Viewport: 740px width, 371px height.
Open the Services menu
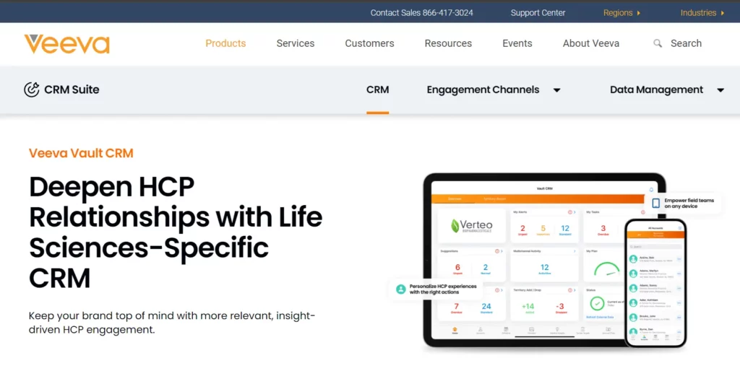pos(296,43)
